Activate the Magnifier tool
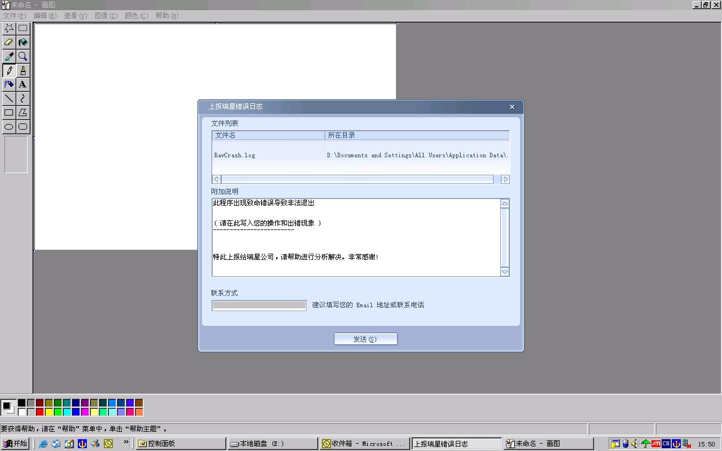 point(23,56)
